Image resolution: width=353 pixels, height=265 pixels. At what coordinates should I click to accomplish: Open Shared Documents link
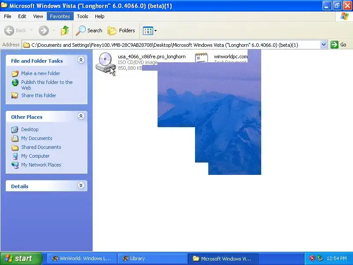pyautogui.click(x=41, y=147)
